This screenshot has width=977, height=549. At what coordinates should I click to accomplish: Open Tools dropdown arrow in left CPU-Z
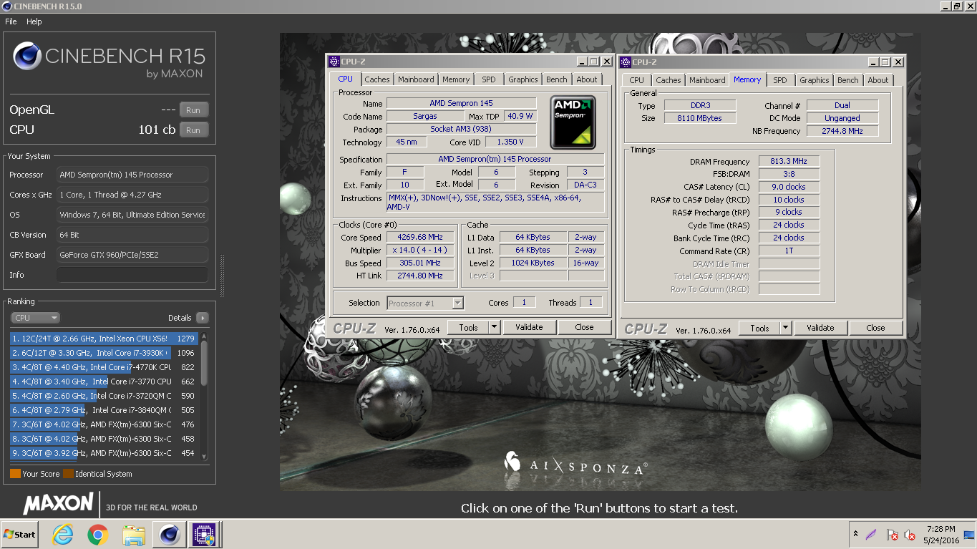494,327
